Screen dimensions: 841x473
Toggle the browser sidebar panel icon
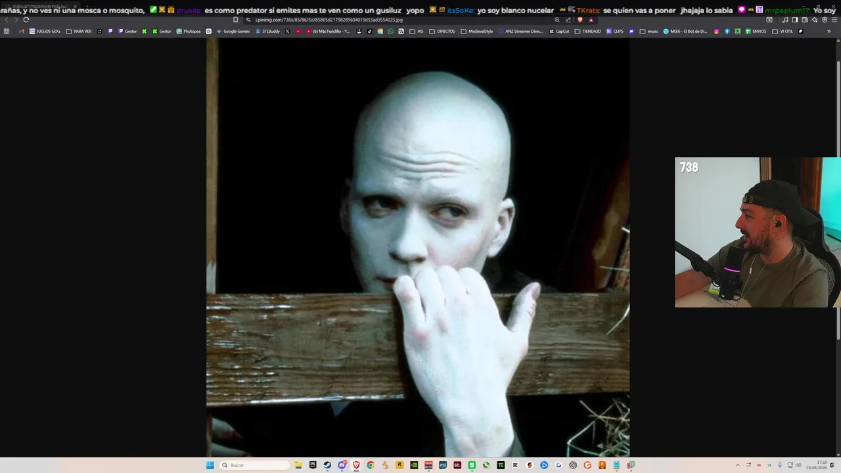tap(794, 20)
